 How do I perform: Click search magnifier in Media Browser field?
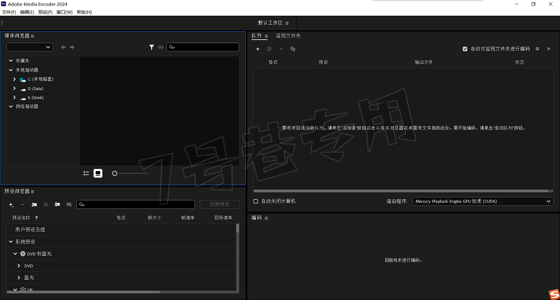coord(172,47)
